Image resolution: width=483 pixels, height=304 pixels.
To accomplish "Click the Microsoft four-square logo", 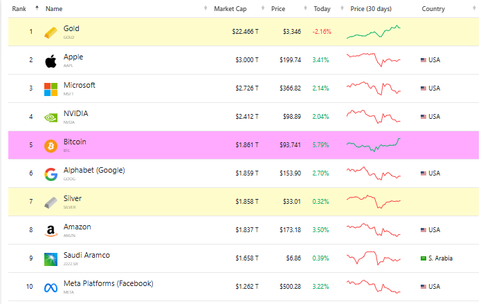I will click(51, 89).
